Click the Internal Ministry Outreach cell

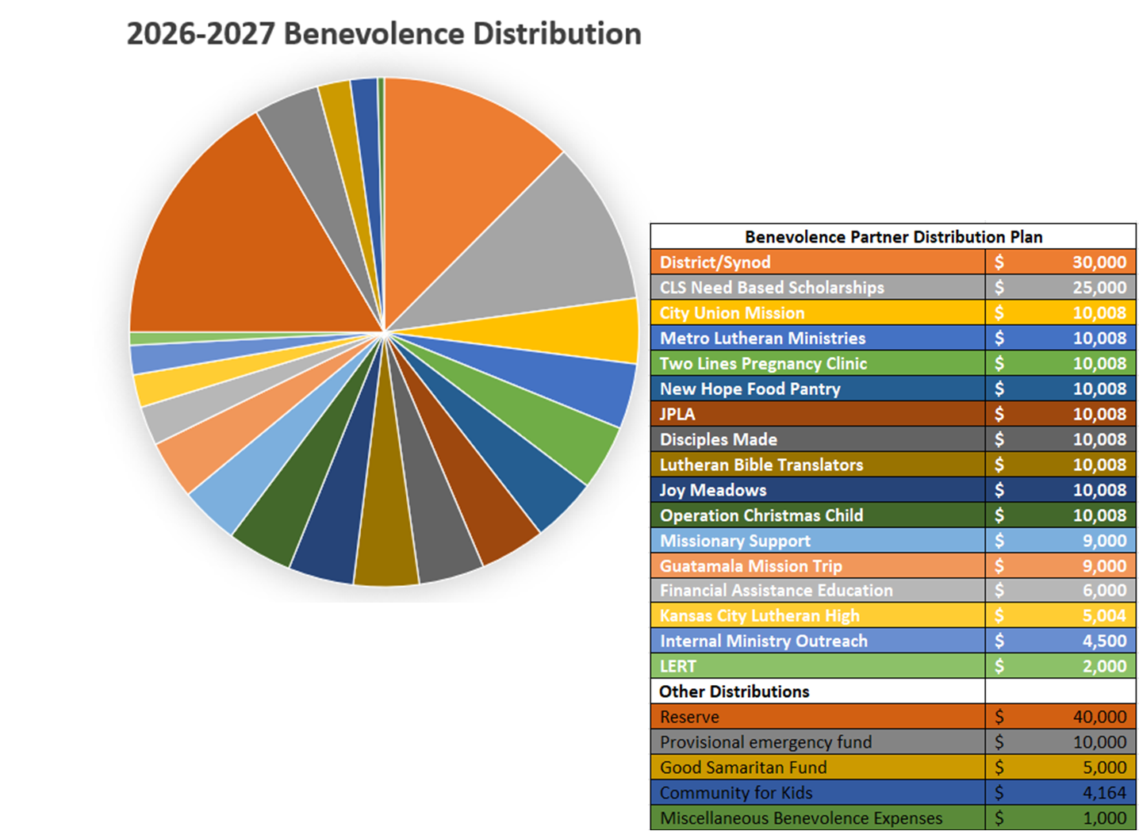click(818, 641)
